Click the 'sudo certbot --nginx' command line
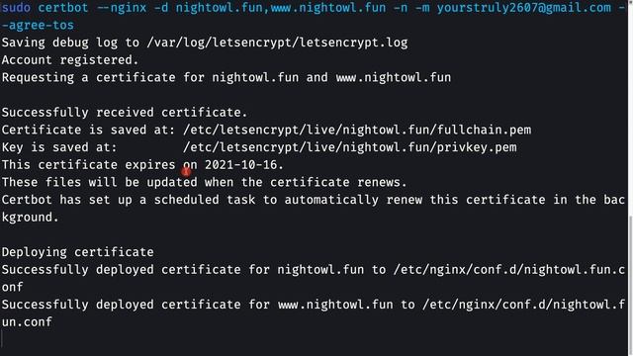 point(314,8)
